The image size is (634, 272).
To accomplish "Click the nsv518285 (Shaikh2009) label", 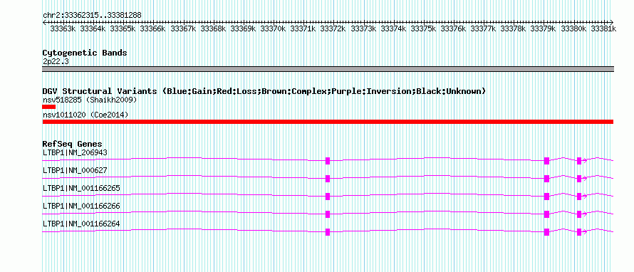I will pyautogui.click(x=90, y=100).
